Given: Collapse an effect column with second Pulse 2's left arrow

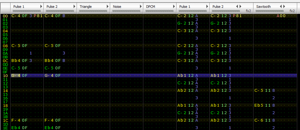Looking at the screenshot, I should tap(237, 7).
